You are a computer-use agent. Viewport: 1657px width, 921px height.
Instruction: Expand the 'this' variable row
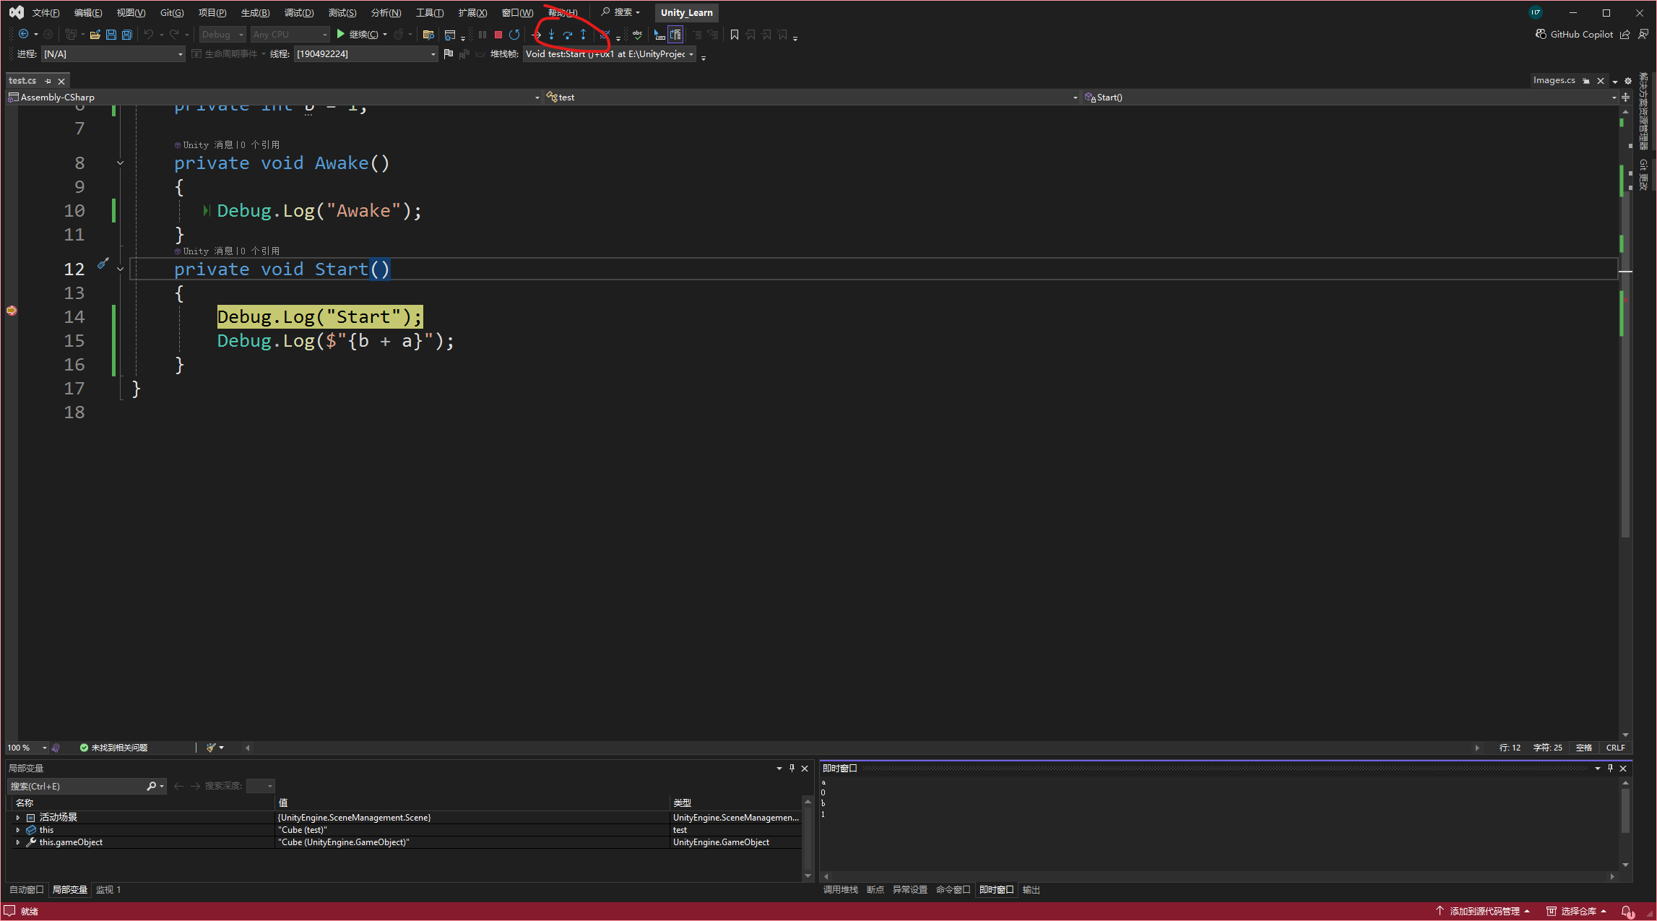pyautogui.click(x=17, y=830)
